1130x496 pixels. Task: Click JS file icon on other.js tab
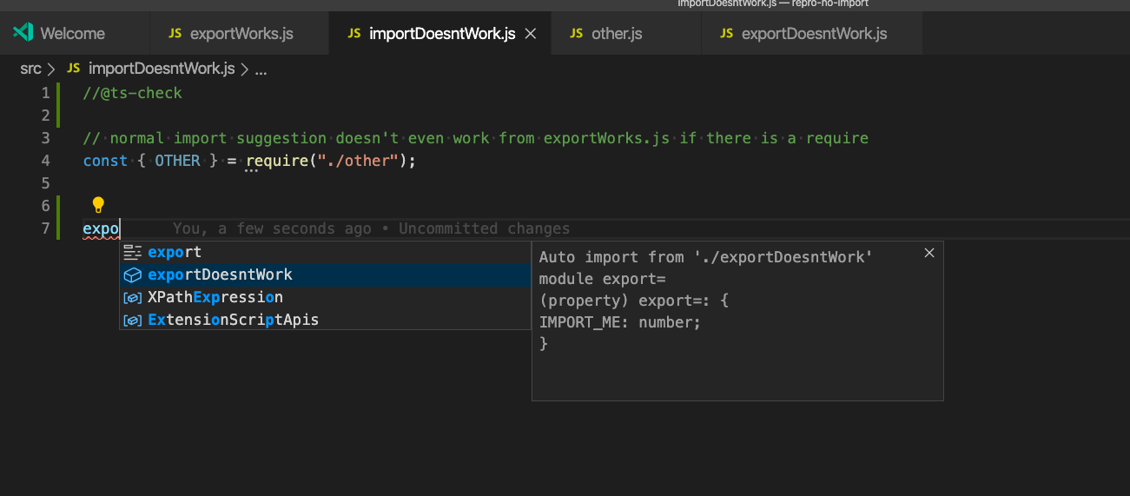[x=577, y=34]
